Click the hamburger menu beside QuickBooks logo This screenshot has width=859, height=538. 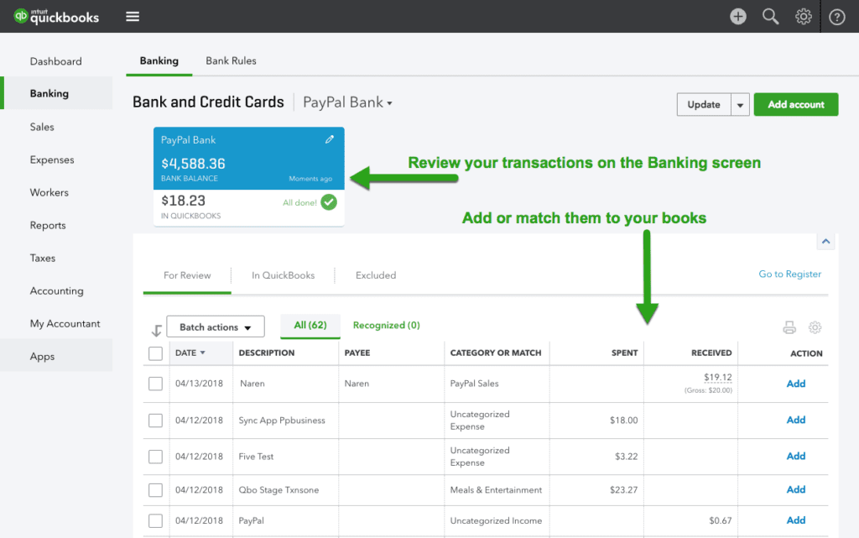tap(132, 16)
